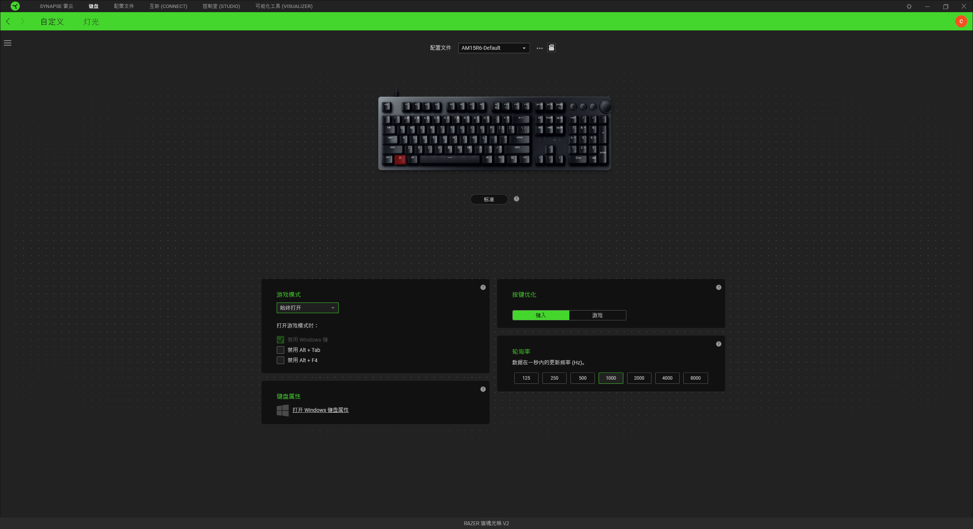Select the red highlighted Windows key
The width and height of the screenshot is (973, 529).
(400, 159)
